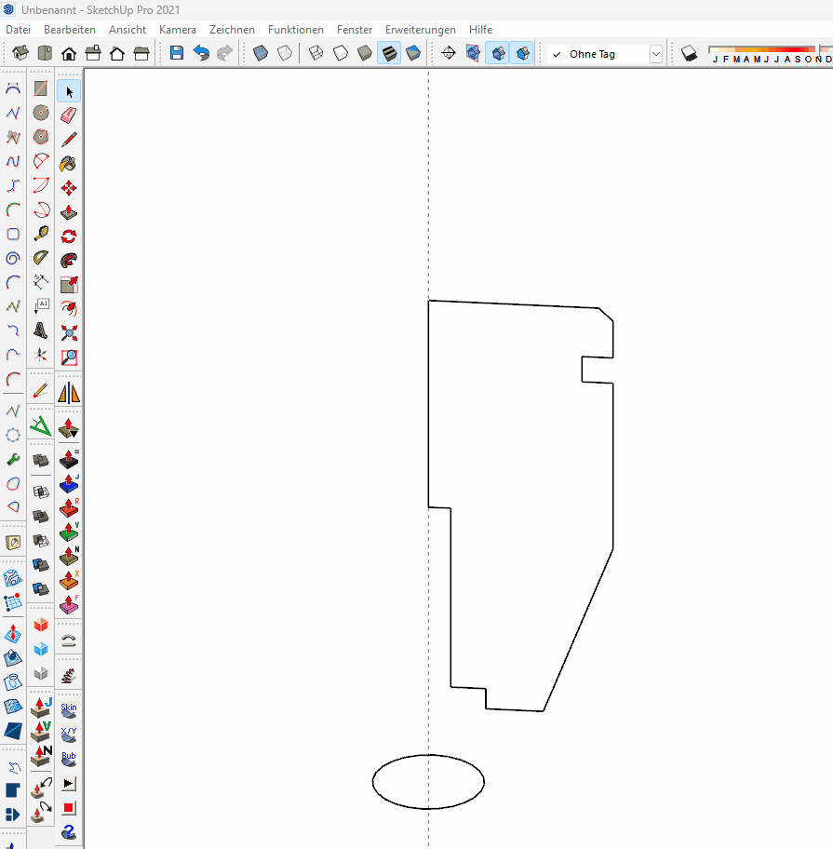The width and height of the screenshot is (833, 849).
Task: Click the red Stop button in toolbar
Action: pos(69,807)
